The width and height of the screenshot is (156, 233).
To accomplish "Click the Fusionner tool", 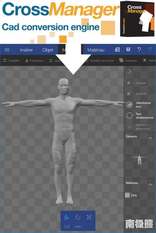I will click(128, 60).
